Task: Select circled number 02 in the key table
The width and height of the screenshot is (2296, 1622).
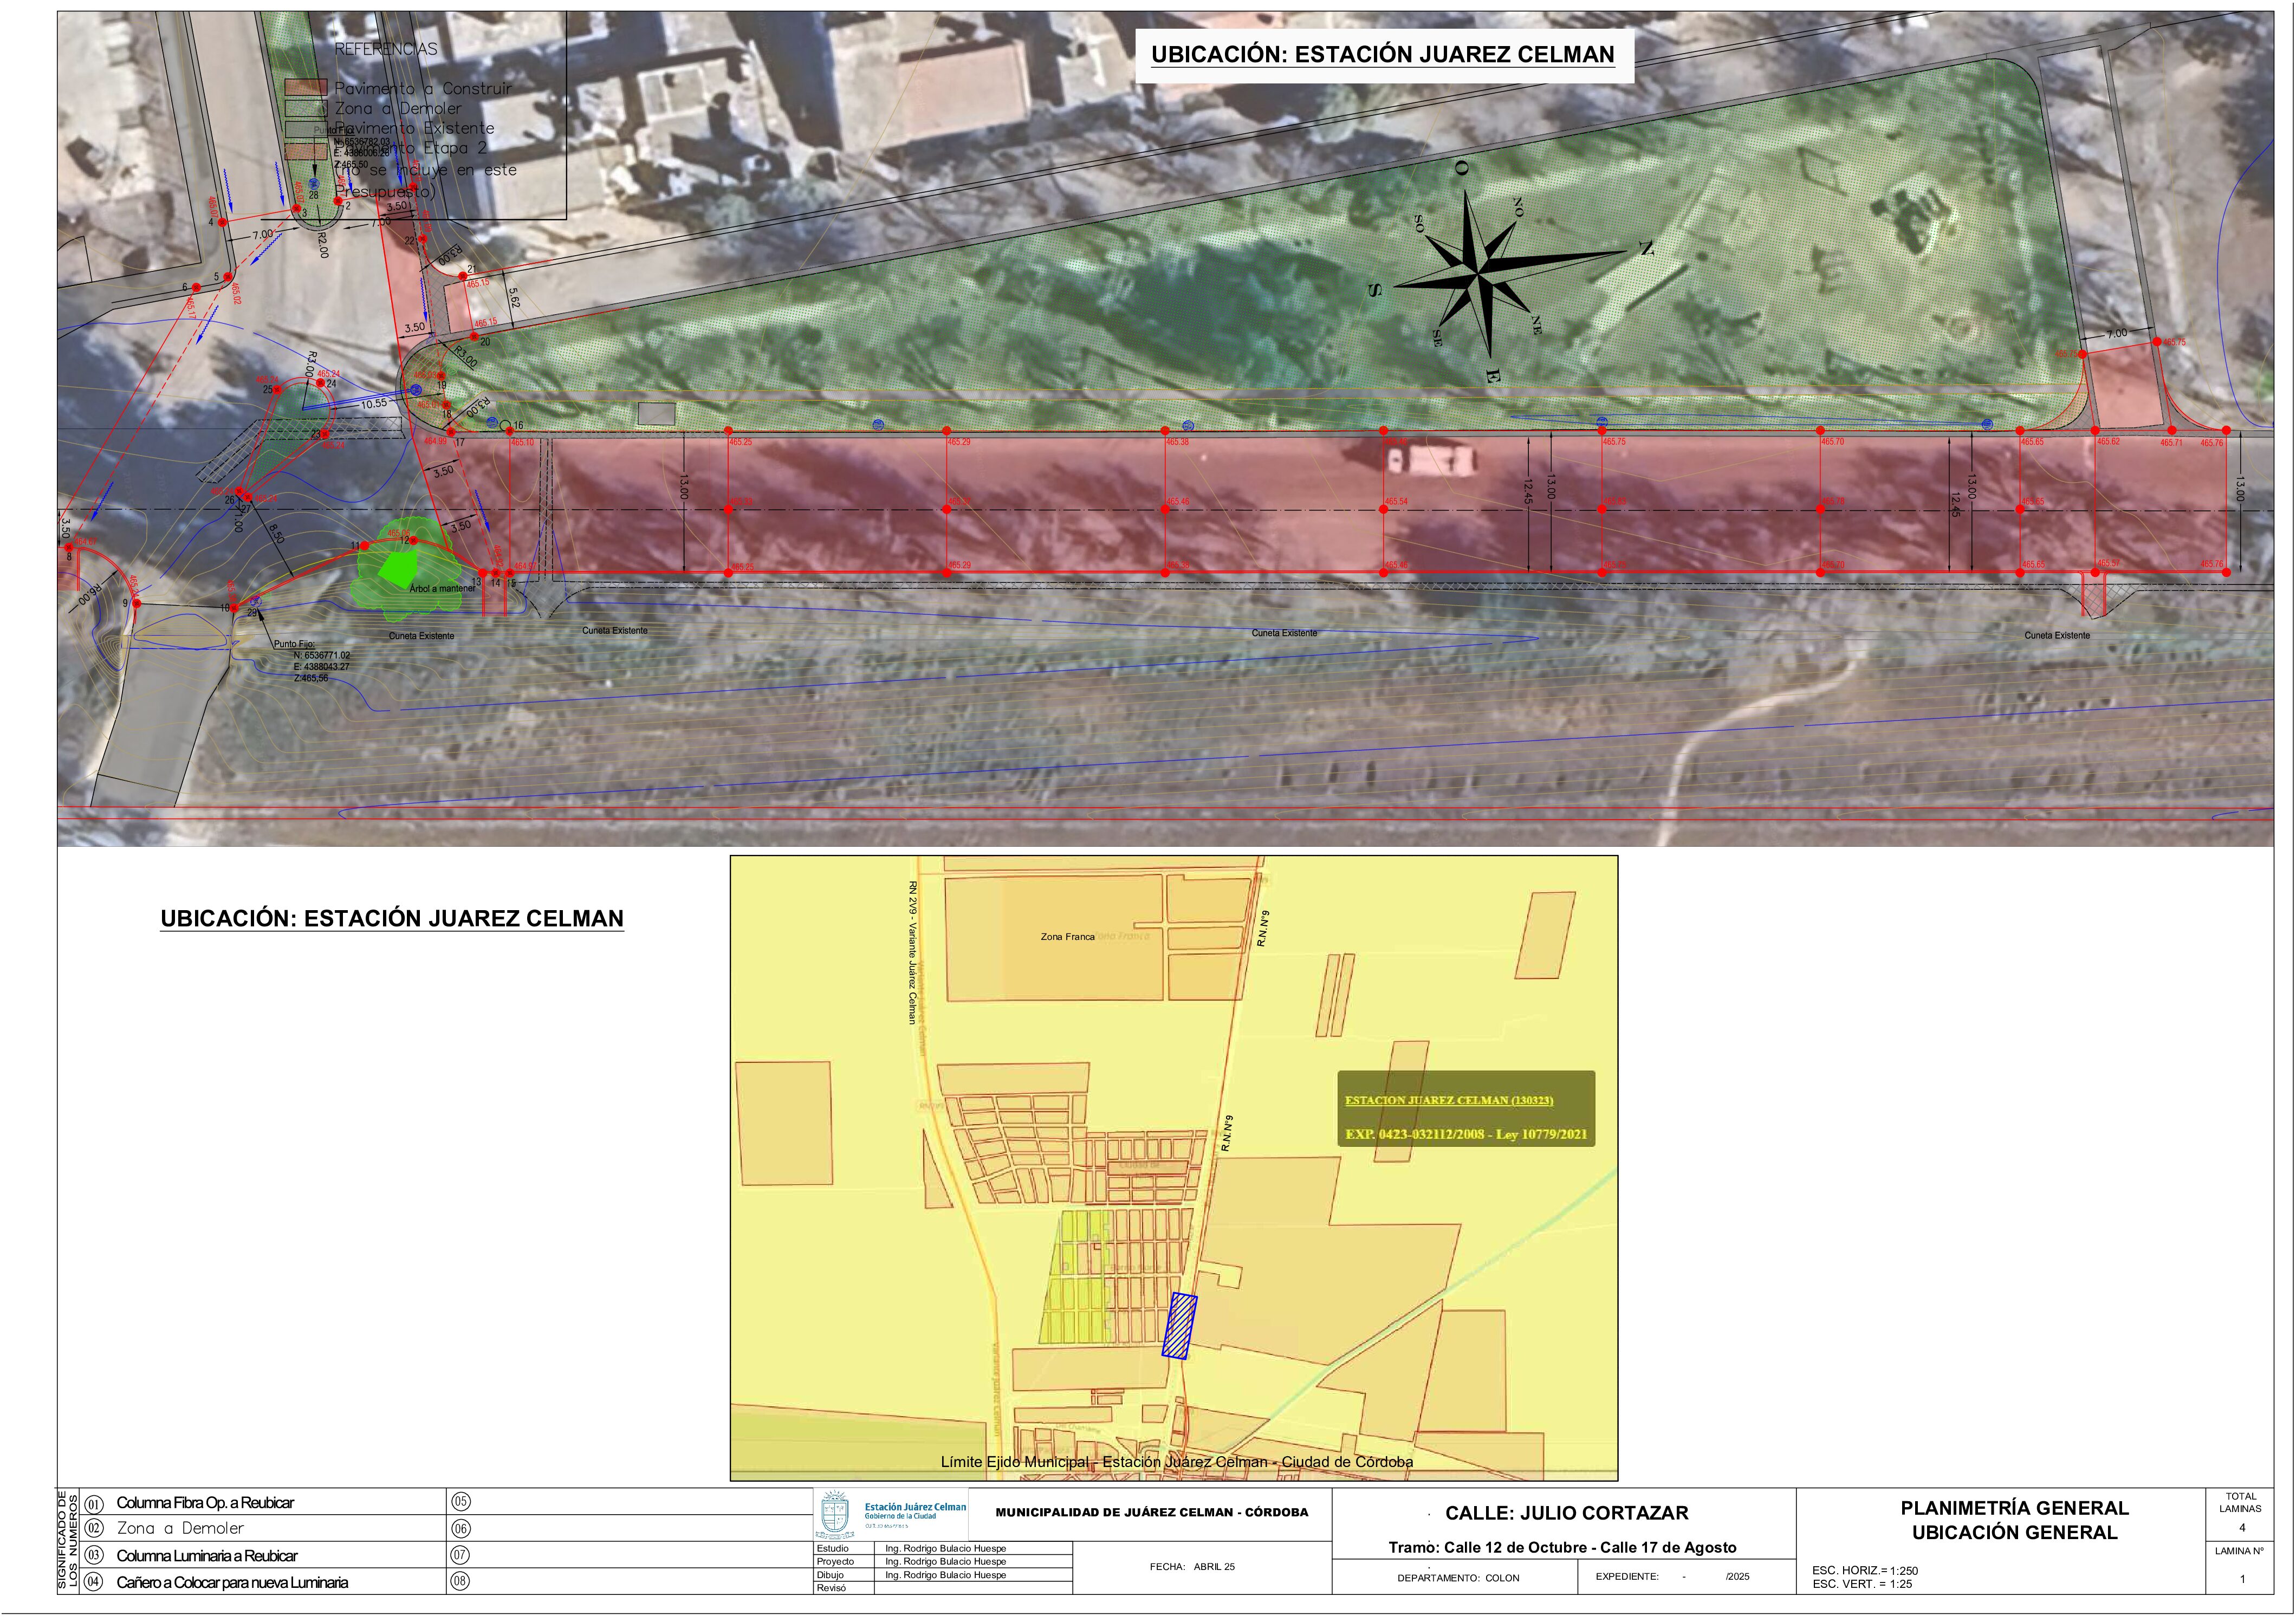Action: (94, 1529)
